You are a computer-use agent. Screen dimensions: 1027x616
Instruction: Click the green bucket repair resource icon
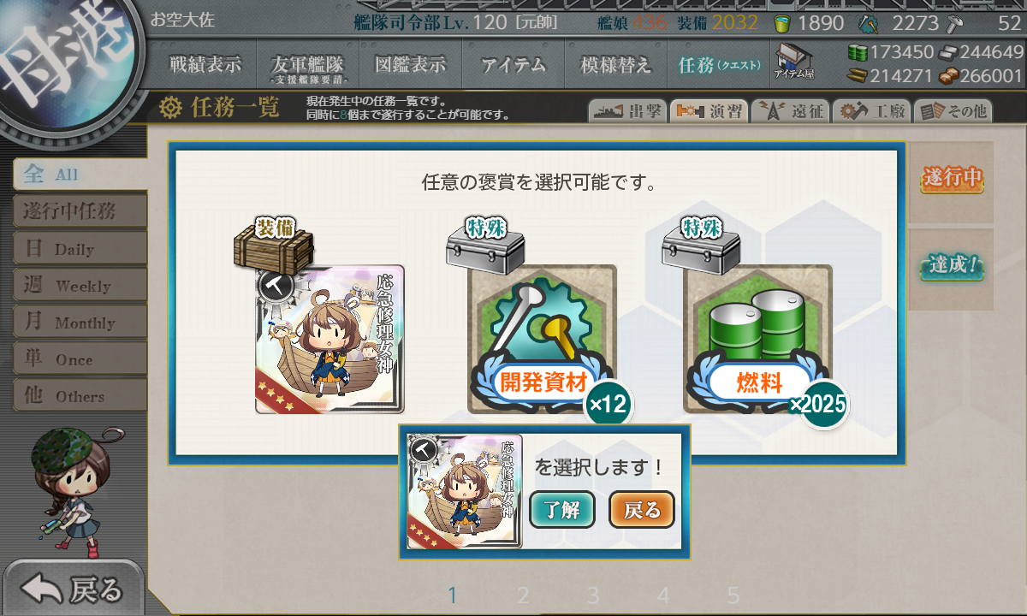pos(781,23)
